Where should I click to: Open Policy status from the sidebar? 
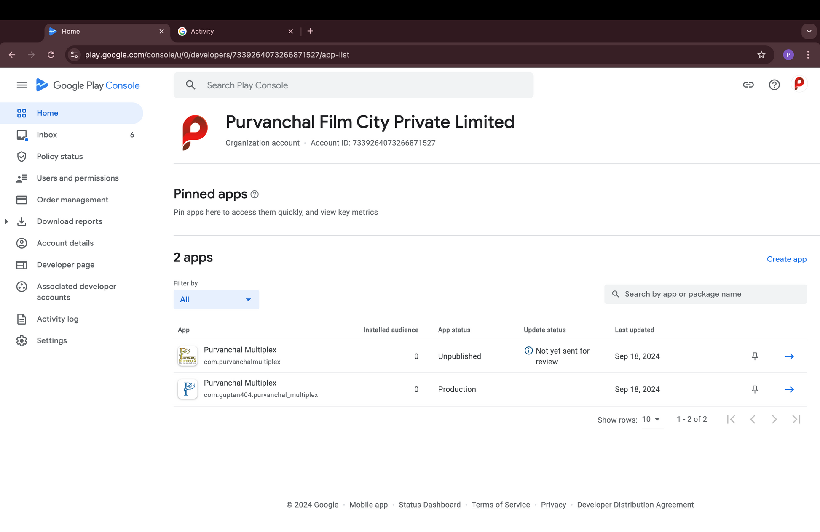(59, 157)
